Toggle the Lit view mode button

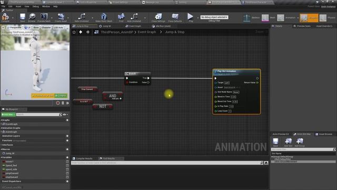coord(27,27)
